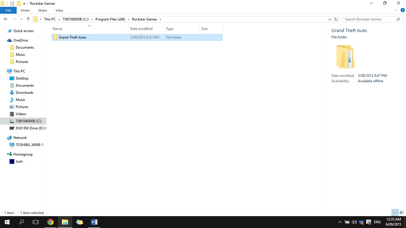The image size is (406, 228).
Task: Open the blue Help question mark icon
Action: click(403, 10)
